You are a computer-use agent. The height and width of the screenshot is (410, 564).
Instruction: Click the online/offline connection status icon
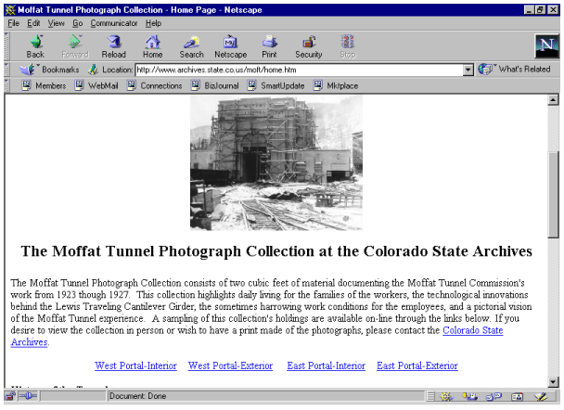[x=28, y=396]
